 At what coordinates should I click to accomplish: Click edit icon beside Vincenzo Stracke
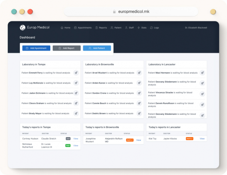[x=203, y=94]
